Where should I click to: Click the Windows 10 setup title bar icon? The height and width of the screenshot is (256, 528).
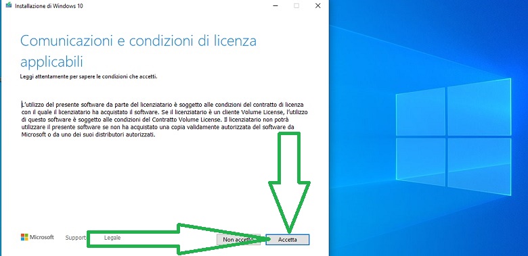[x=9, y=5]
